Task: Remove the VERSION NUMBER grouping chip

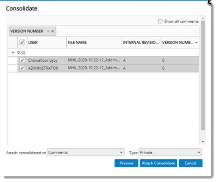Action: 53,31
